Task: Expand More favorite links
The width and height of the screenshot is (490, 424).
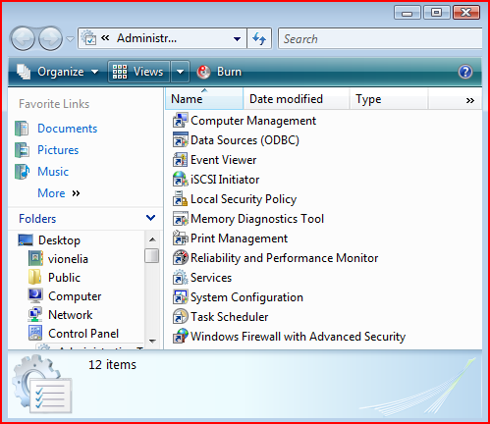Action: tap(59, 193)
